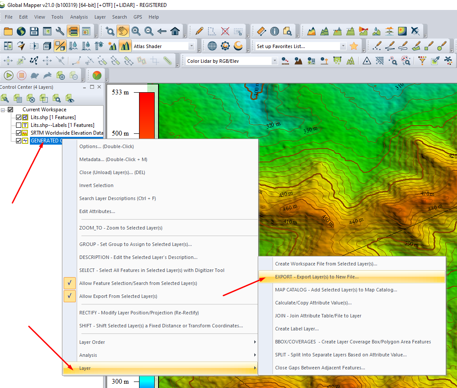Toggle Allow Feature Selection/Search from Selected Layer(s)
The image size is (457, 388).
(70, 283)
